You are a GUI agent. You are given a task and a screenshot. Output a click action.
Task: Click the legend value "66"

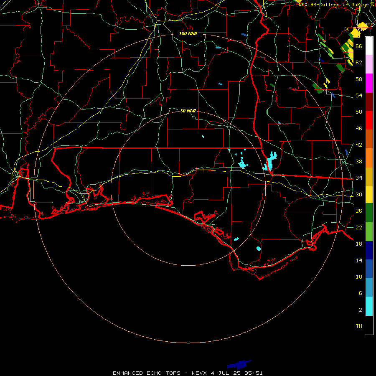tap(359, 46)
